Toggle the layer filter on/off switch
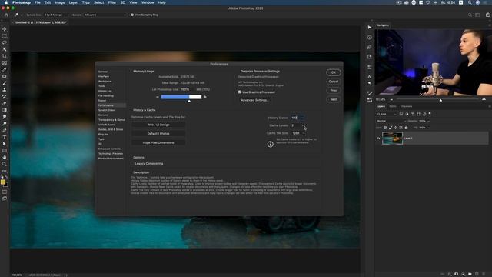Image resolution: width=492 pixels, height=277 pixels. tap(430, 114)
